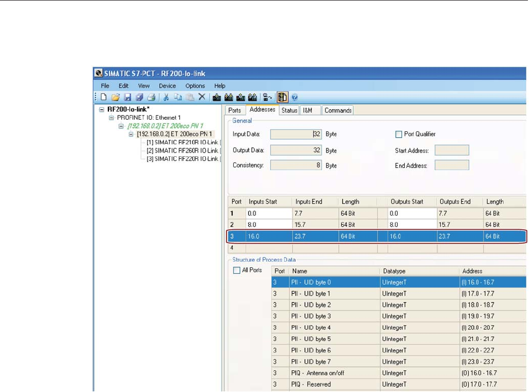Screen dimensions: 529x392
Task: Collapse the black [192.168.0.2] ET 200eco PN 1 node
Action: pyautogui.click(x=131, y=134)
